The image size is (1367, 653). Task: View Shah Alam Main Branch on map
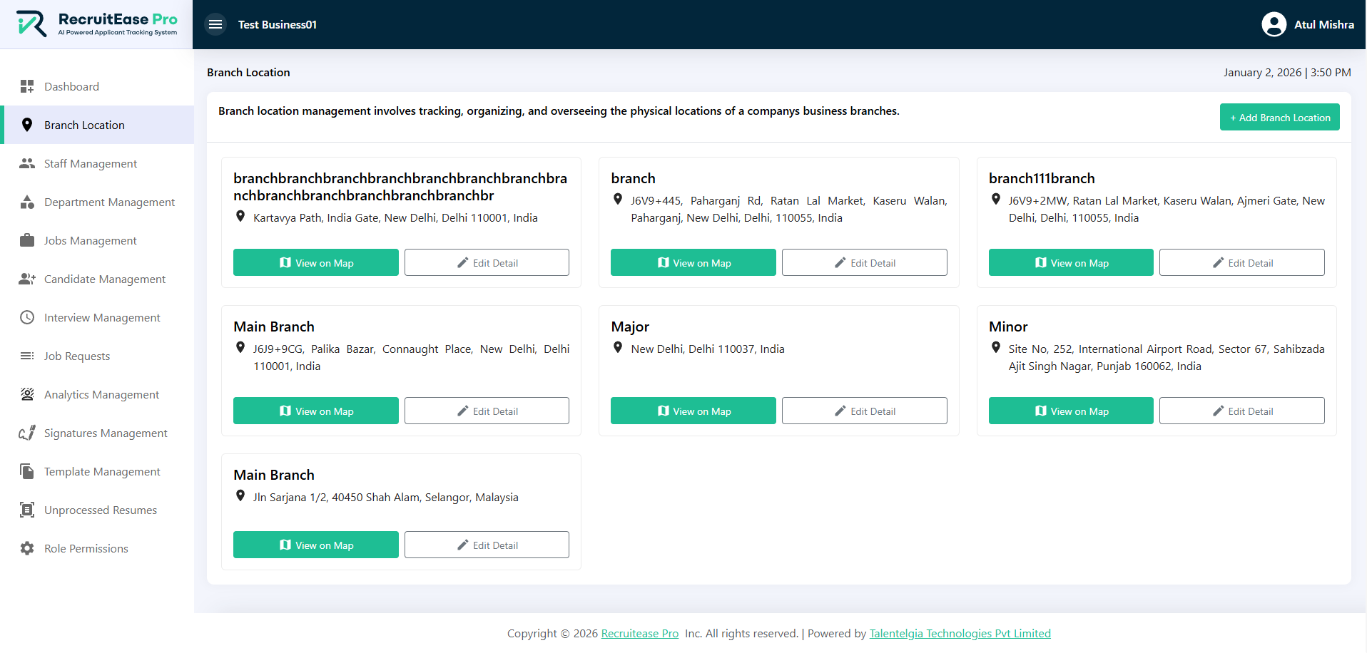[x=316, y=545]
